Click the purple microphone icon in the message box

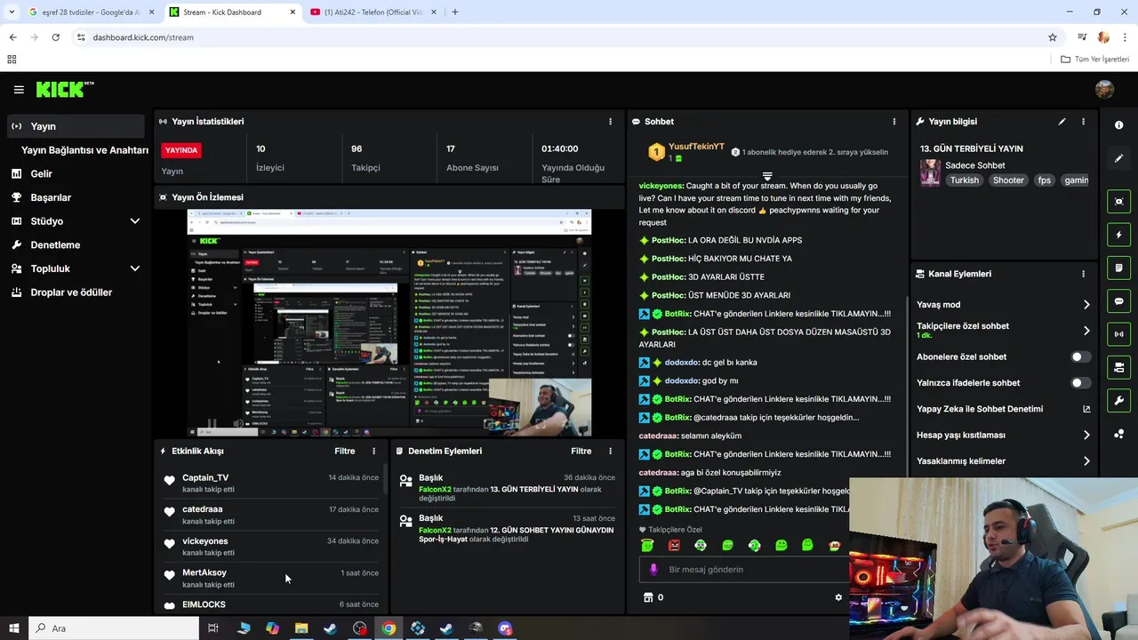653,569
